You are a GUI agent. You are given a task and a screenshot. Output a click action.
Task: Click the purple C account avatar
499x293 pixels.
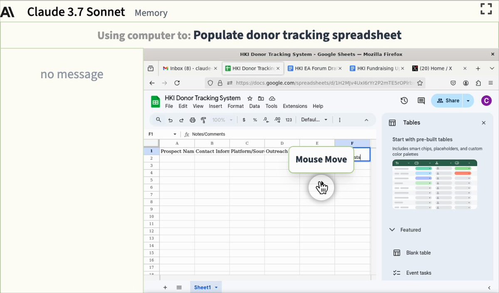(486, 101)
